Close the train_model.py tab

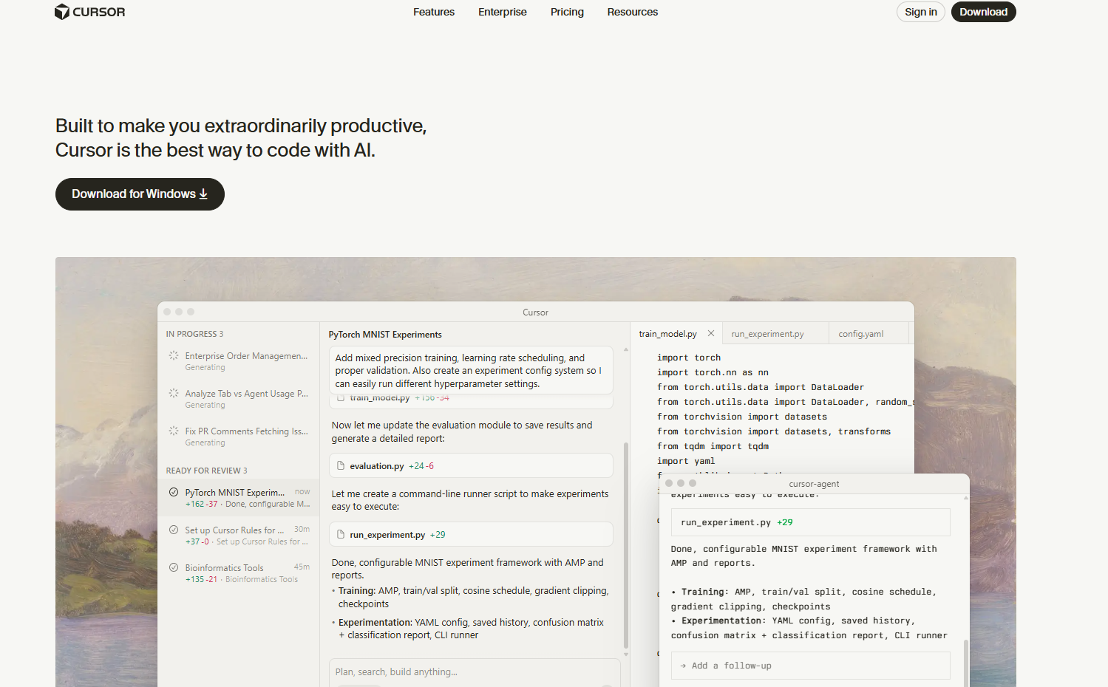(711, 334)
